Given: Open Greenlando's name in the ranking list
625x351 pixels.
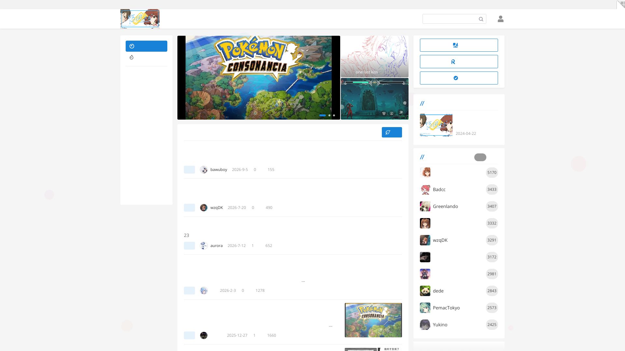Looking at the screenshot, I should coord(445,206).
